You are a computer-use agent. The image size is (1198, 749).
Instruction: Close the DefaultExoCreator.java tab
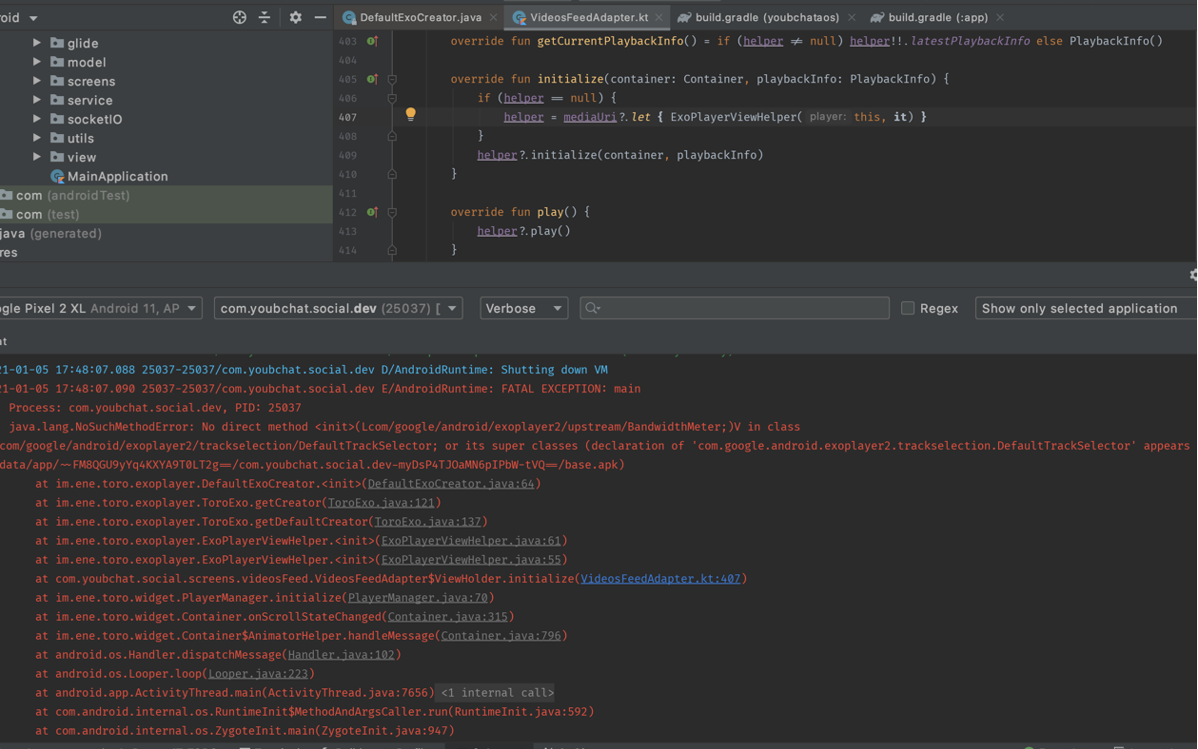point(493,17)
